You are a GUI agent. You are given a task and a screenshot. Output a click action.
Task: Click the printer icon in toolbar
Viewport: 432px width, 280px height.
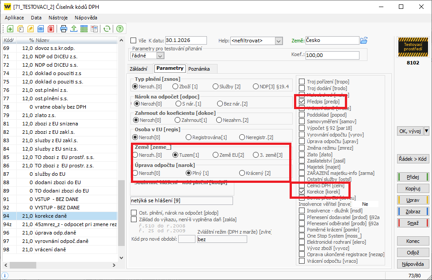64,29
